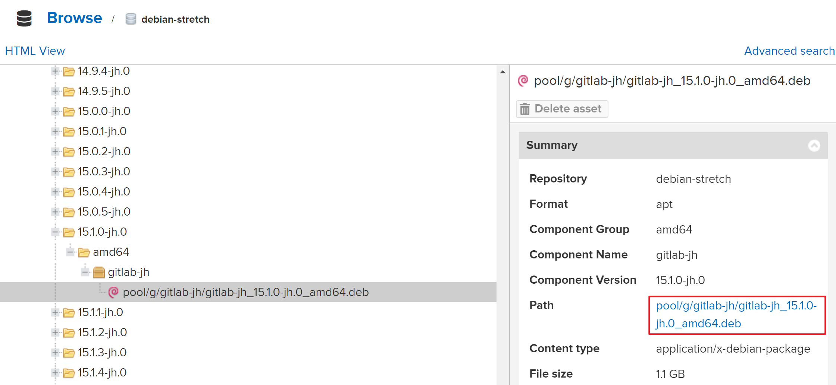The height and width of the screenshot is (385, 836).
Task: Click the folder icon for 15.1.4-jh.0
Action: click(69, 372)
